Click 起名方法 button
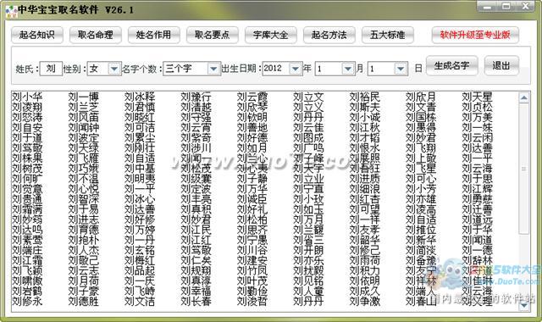542x322 pixels. coord(329,35)
